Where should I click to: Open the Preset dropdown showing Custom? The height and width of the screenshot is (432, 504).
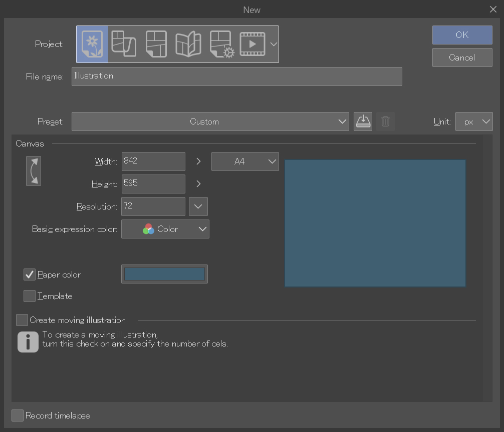point(210,121)
